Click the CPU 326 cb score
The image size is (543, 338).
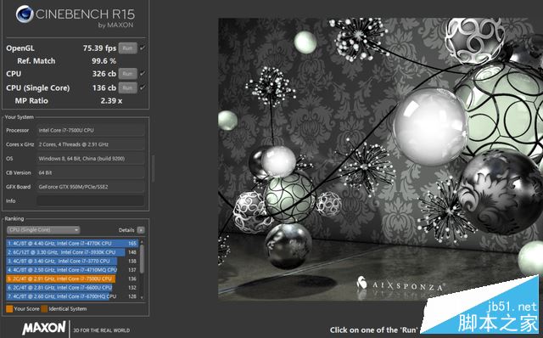tap(104, 74)
